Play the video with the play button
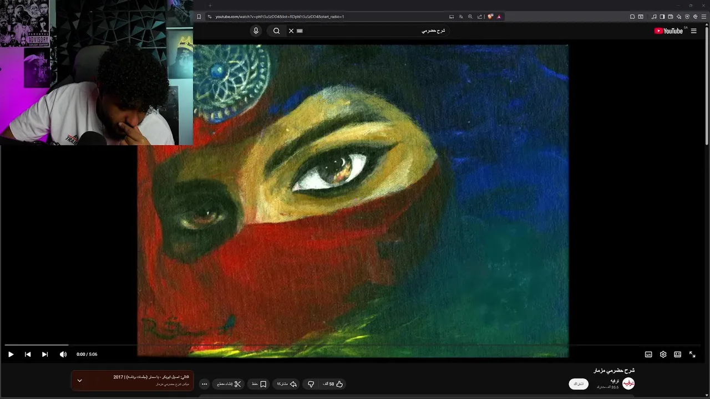This screenshot has width=710, height=399. (11, 354)
